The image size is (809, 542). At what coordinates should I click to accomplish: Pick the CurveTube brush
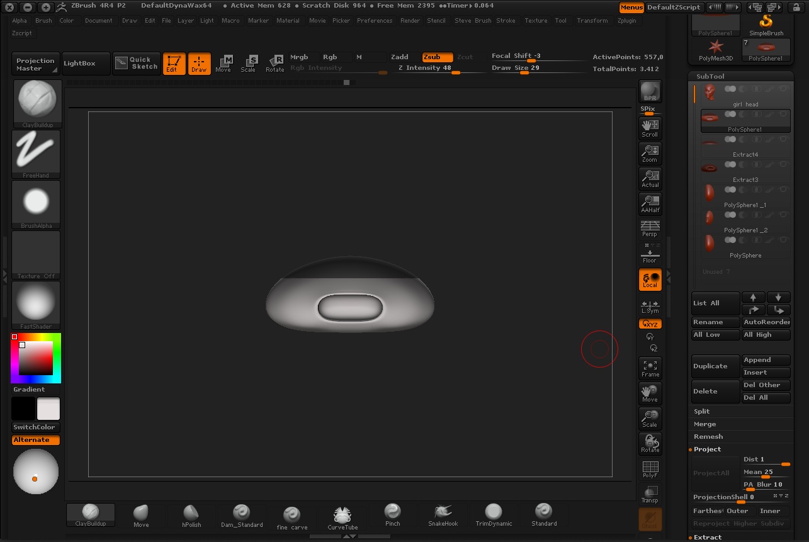tap(342, 517)
